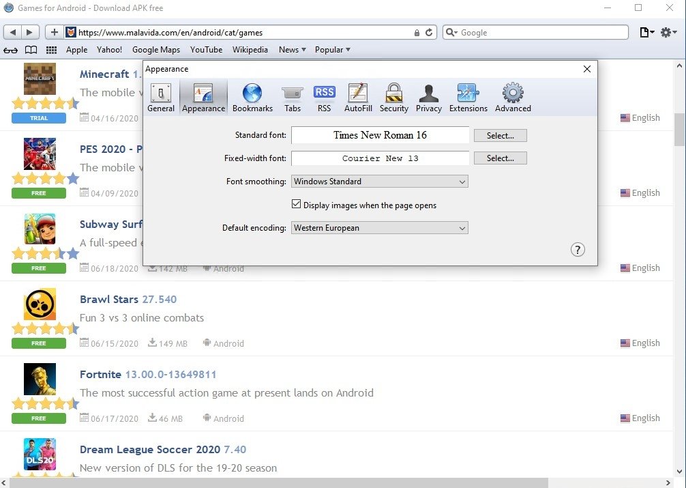Open the browser settings gear menu
686x488 pixels.
tap(668, 32)
